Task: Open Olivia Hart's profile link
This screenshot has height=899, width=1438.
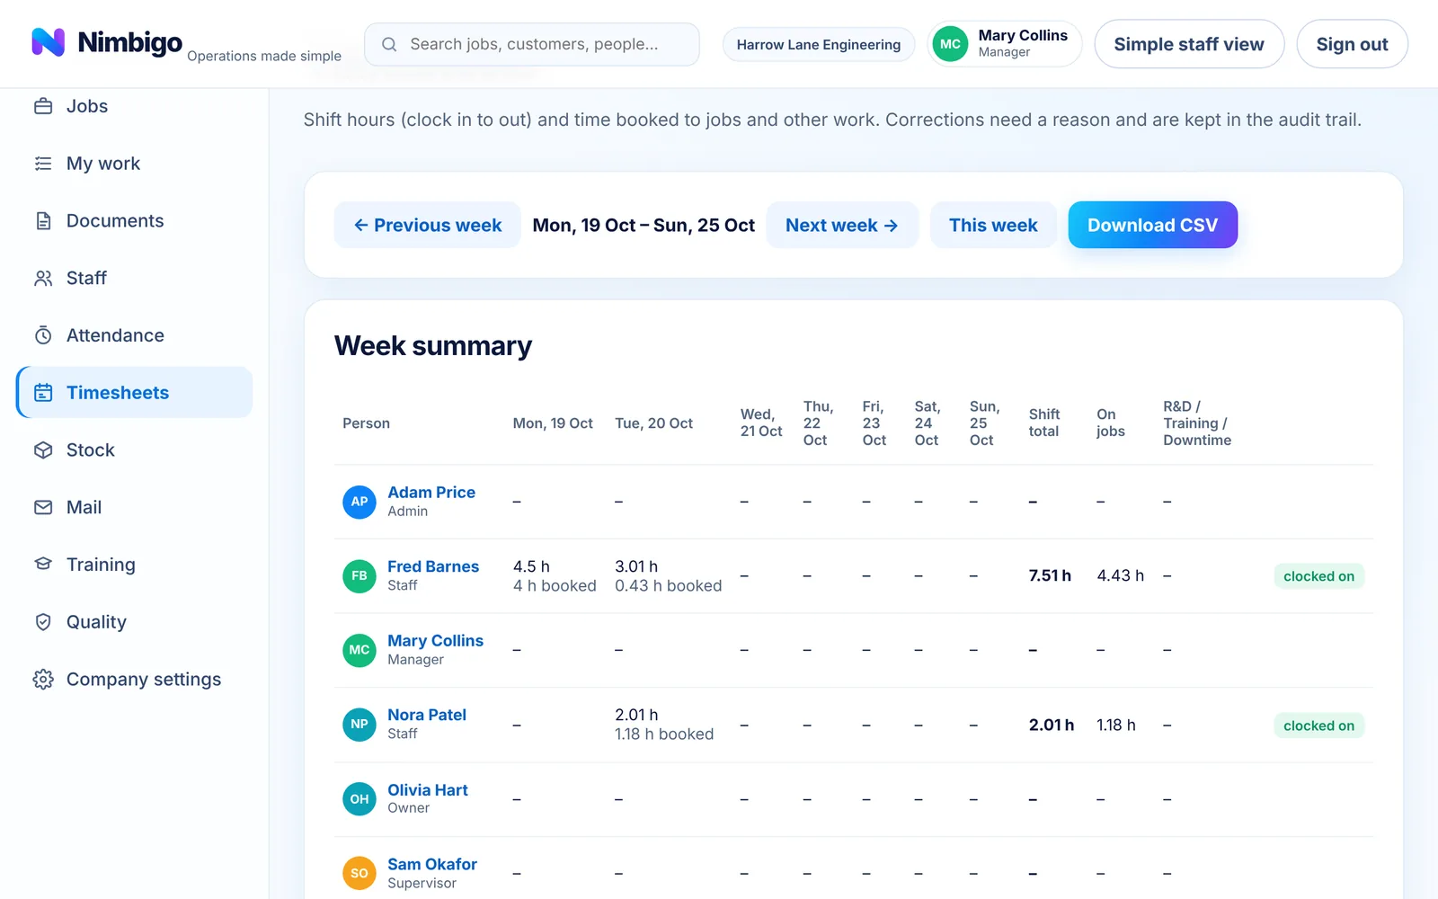Action: click(x=428, y=790)
